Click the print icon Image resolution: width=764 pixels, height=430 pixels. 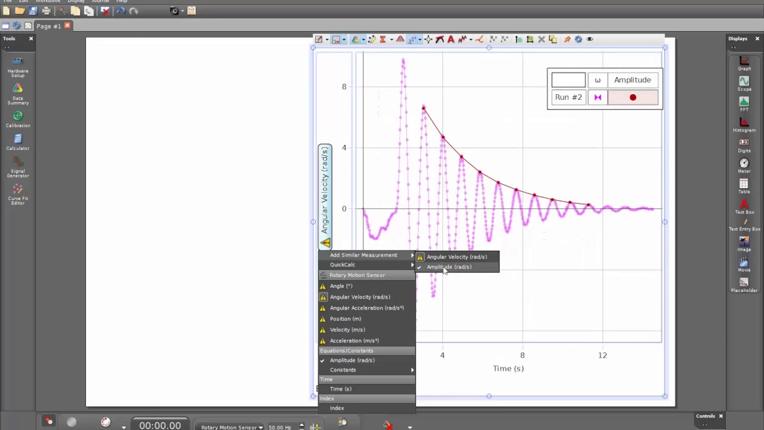tap(46, 11)
